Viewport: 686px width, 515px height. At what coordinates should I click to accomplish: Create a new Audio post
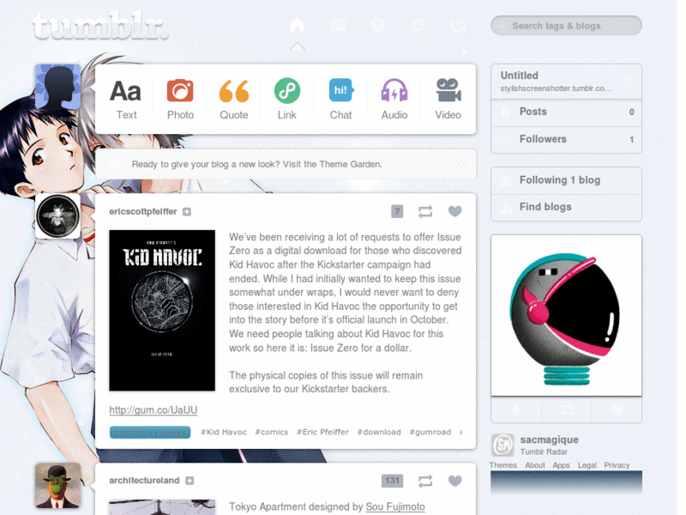pyautogui.click(x=394, y=99)
